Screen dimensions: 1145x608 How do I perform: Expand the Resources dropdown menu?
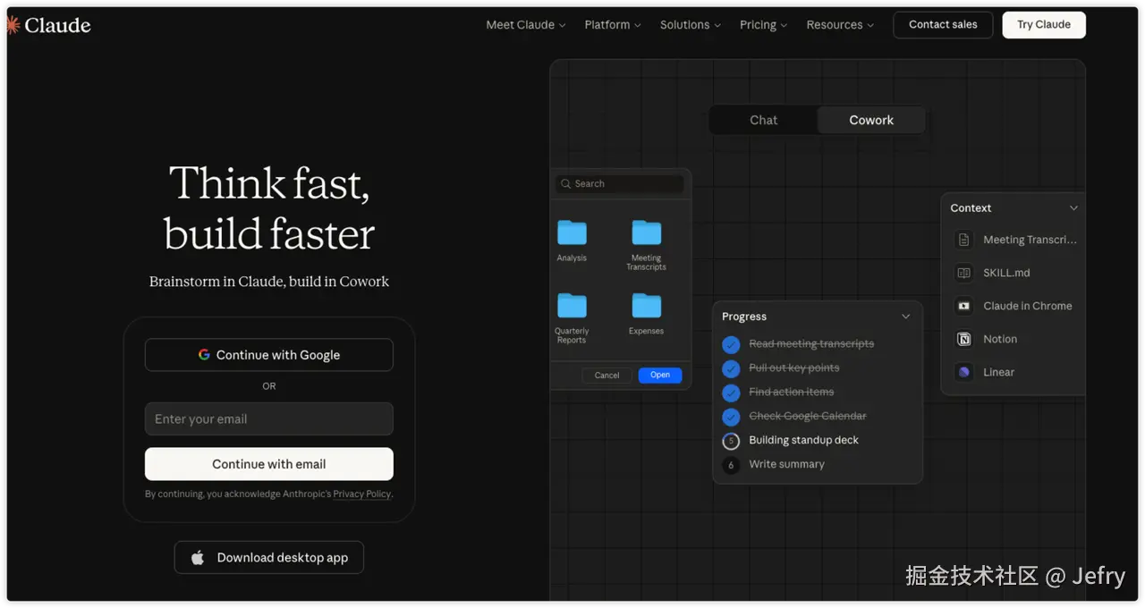(839, 25)
